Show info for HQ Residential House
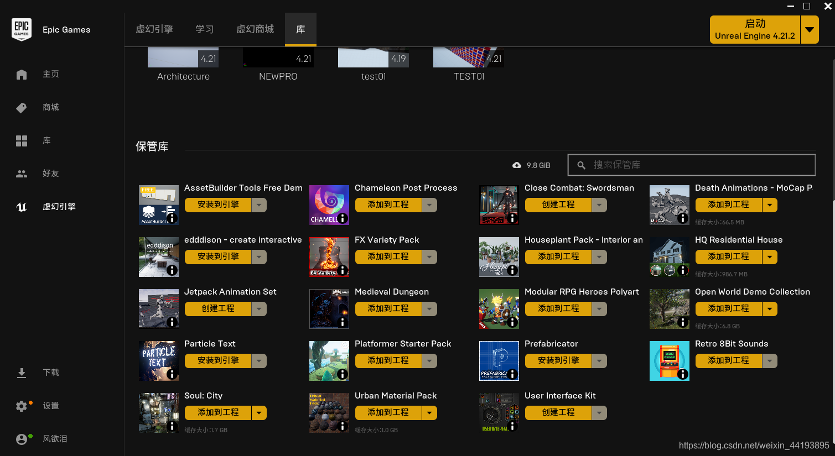 point(683,270)
